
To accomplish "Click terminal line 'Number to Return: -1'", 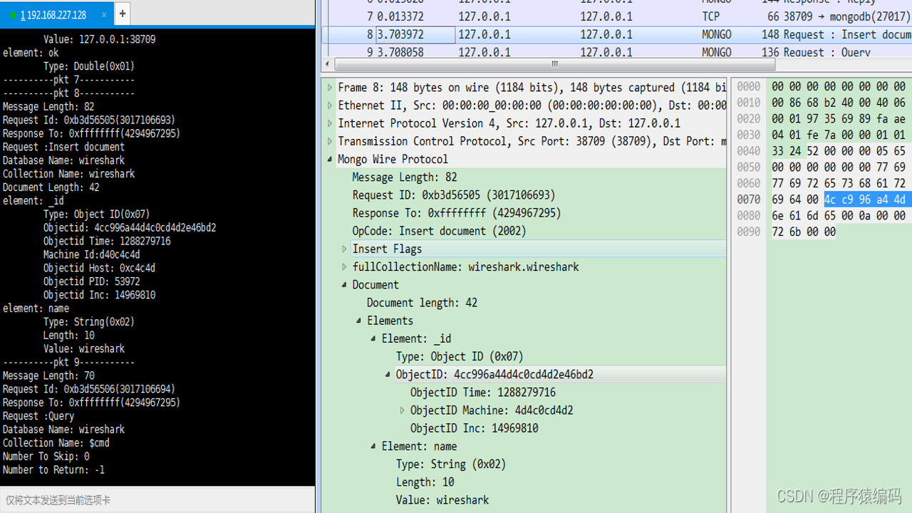I will 53,470.
